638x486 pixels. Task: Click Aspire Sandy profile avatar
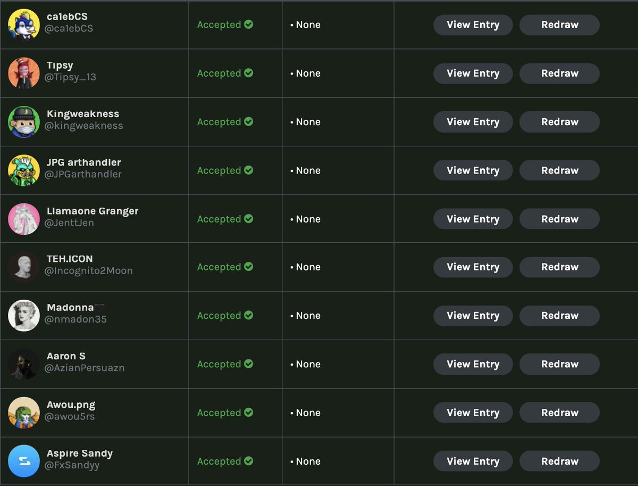24,461
